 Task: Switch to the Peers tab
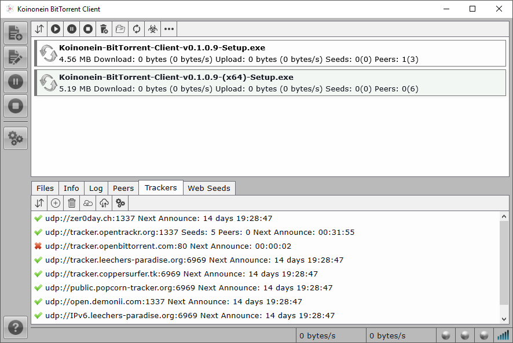tap(123, 189)
